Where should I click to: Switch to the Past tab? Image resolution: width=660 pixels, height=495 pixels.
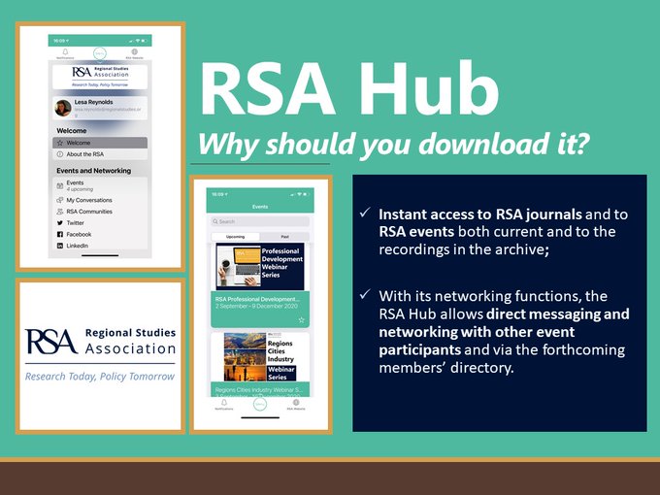pos(285,237)
